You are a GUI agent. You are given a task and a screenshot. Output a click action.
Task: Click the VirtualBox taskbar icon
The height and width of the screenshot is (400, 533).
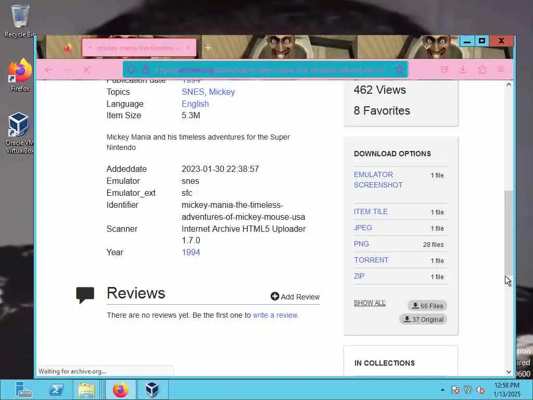152,390
